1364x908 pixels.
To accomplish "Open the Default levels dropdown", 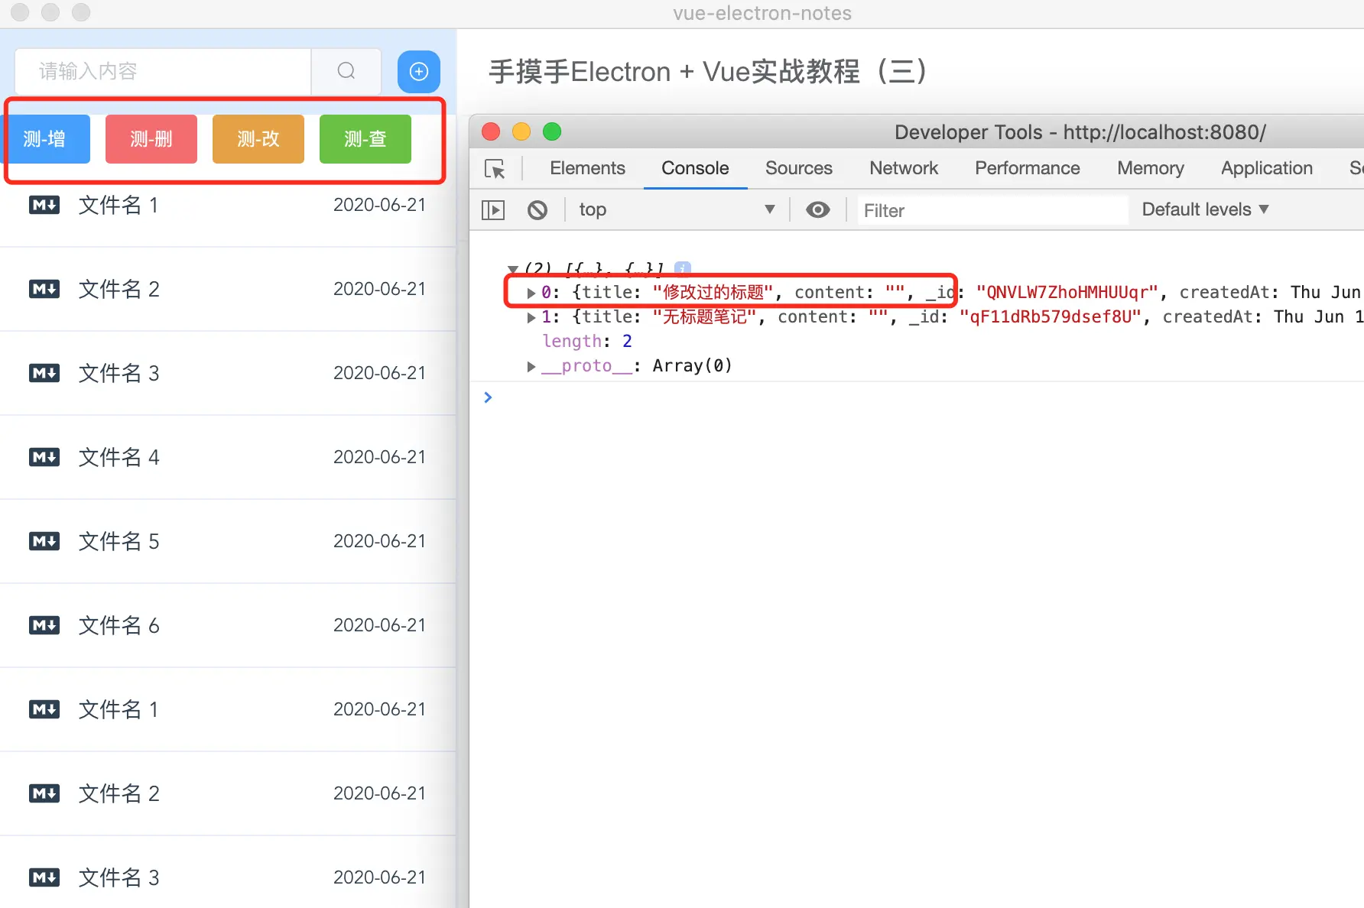I will 1205,209.
